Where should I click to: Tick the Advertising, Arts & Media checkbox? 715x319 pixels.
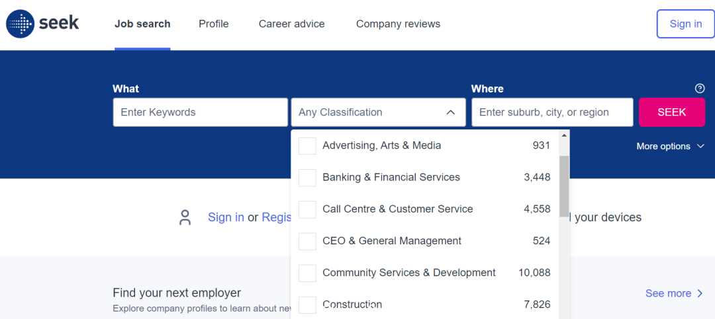307,146
